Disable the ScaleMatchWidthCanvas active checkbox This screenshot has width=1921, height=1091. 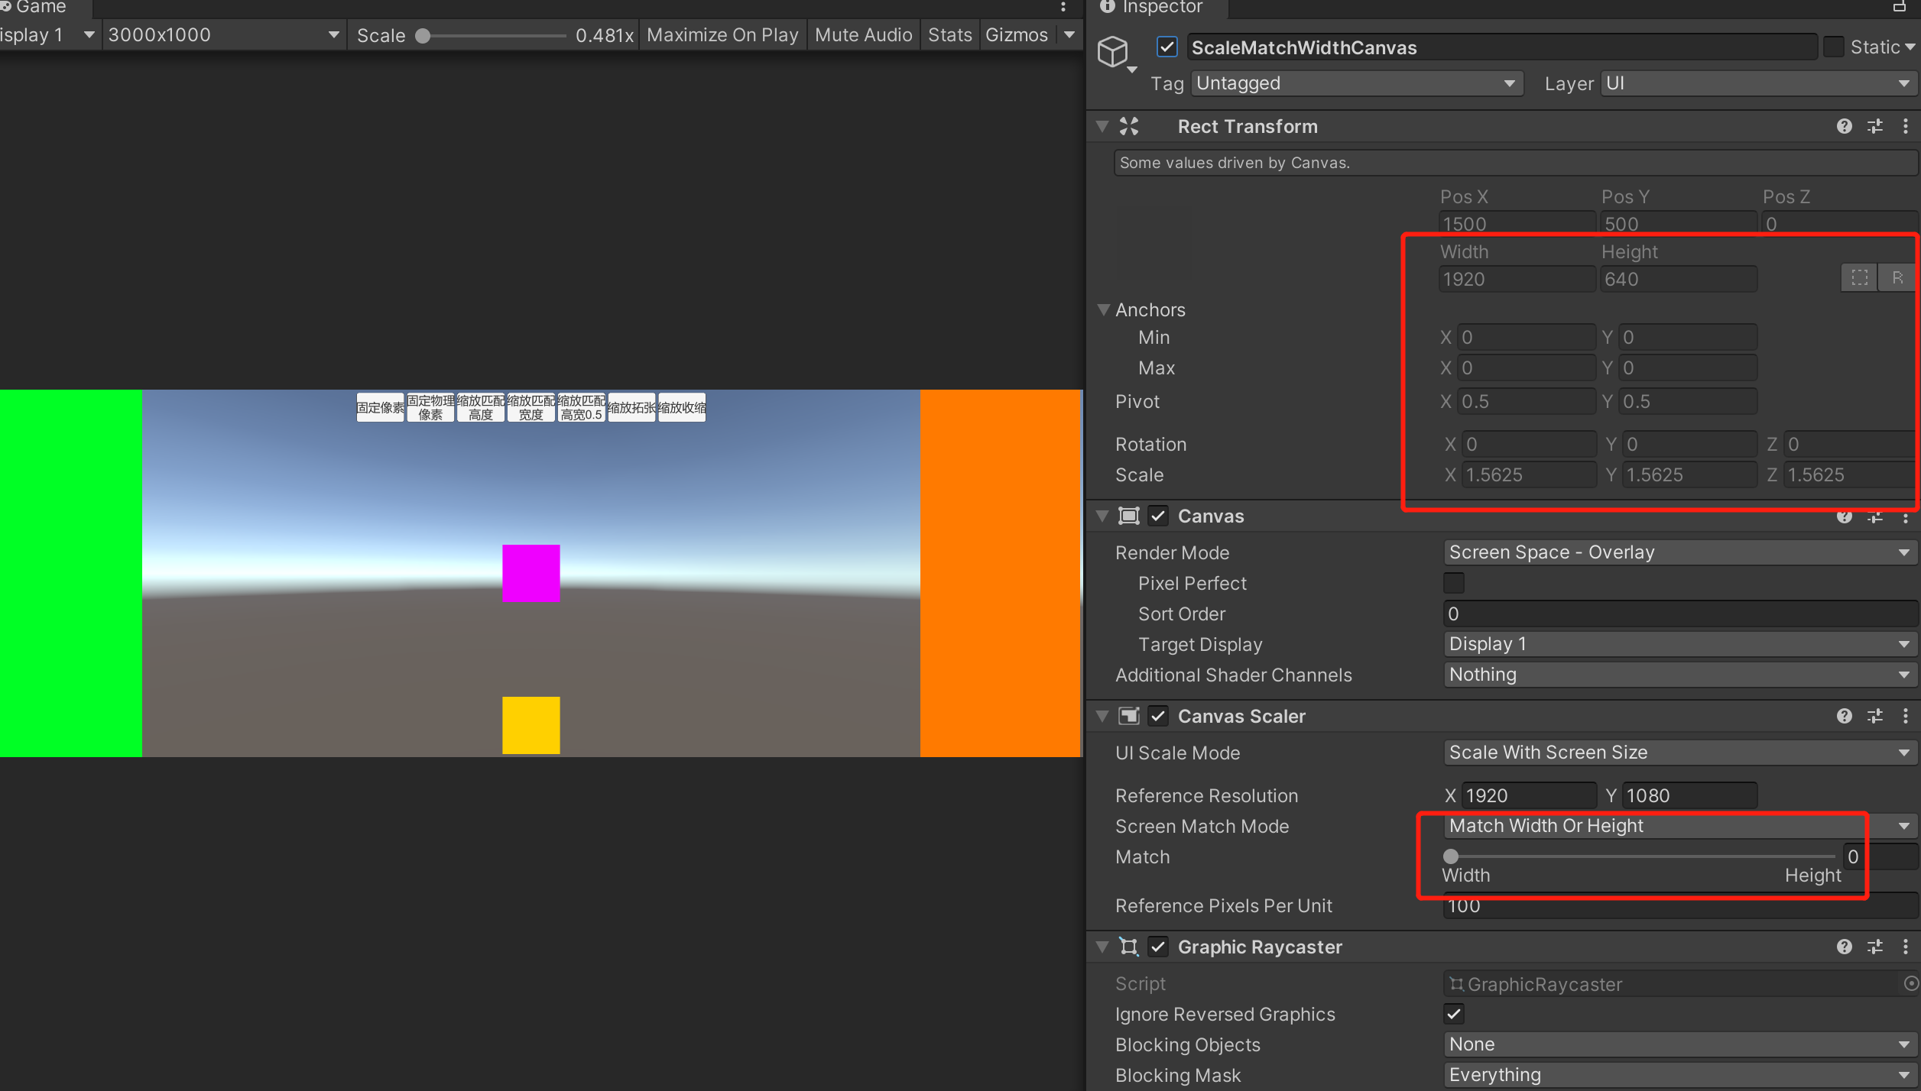tap(1167, 47)
